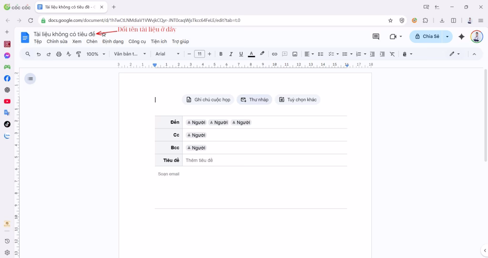Screen dimensions: 488x258
Task: Decrease the indent
Action: (x=372, y=54)
